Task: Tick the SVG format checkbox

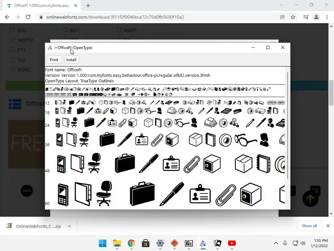Action: [13, 30]
